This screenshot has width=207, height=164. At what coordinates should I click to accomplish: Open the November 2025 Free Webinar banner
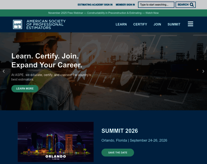(103, 13)
